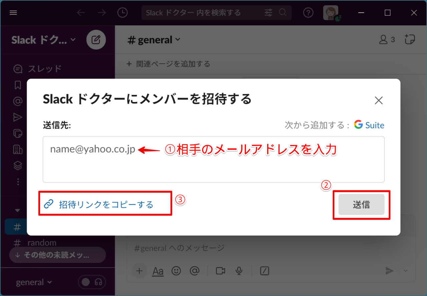Click the send message arrow icon
Viewport: 427px width, 296px height.
389,271
